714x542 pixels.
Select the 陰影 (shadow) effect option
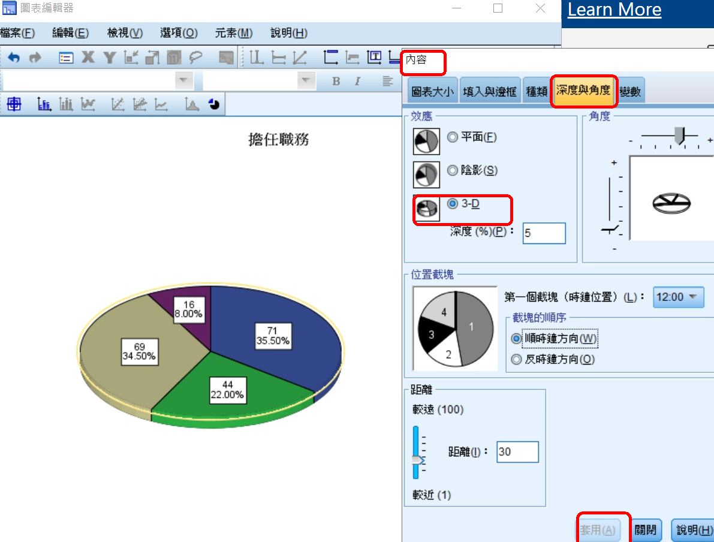[453, 170]
